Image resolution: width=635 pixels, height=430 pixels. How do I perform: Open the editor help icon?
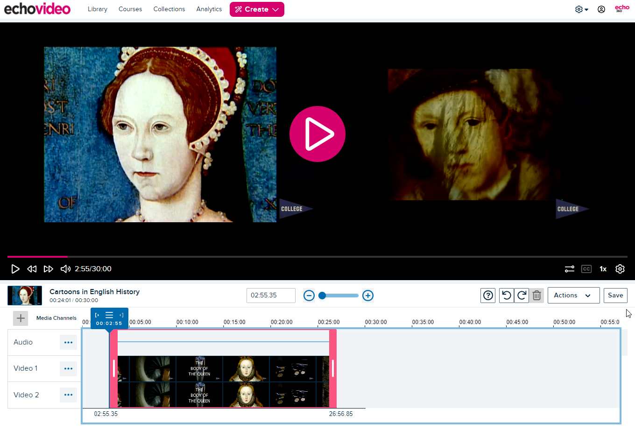click(488, 296)
